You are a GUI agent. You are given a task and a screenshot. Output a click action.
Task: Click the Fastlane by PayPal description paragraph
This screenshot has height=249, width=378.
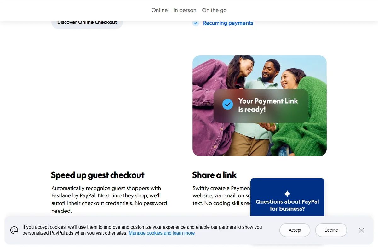(109, 200)
